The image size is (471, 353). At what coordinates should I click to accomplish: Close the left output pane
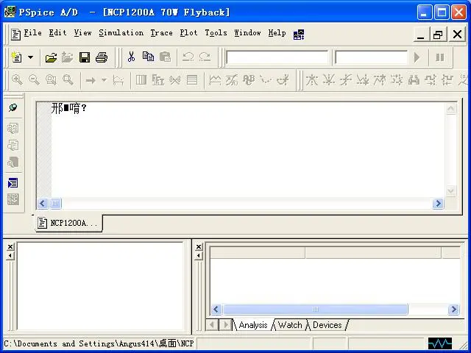10,247
